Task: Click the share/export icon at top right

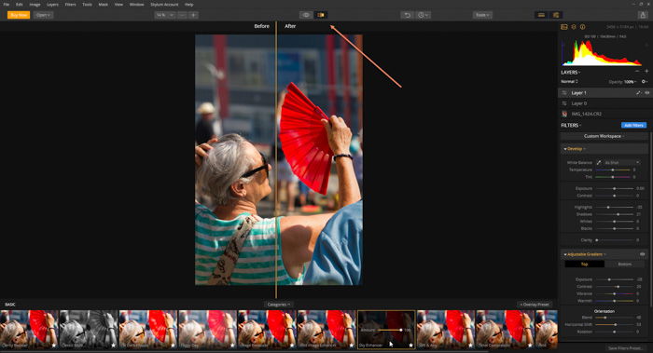Action: click(x=643, y=15)
